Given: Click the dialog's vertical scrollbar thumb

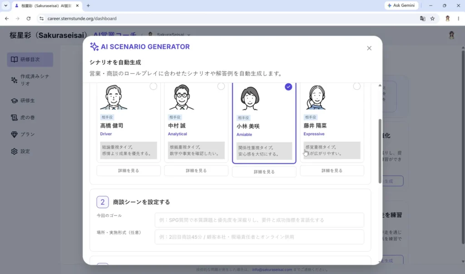Looking at the screenshot, I should (x=380, y=151).
